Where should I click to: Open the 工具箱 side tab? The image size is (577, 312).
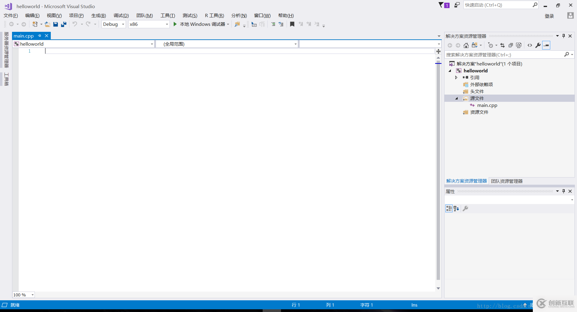coord(6,79)
